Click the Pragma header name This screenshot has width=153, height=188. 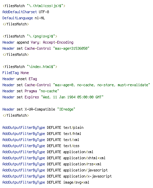(31, 91)
